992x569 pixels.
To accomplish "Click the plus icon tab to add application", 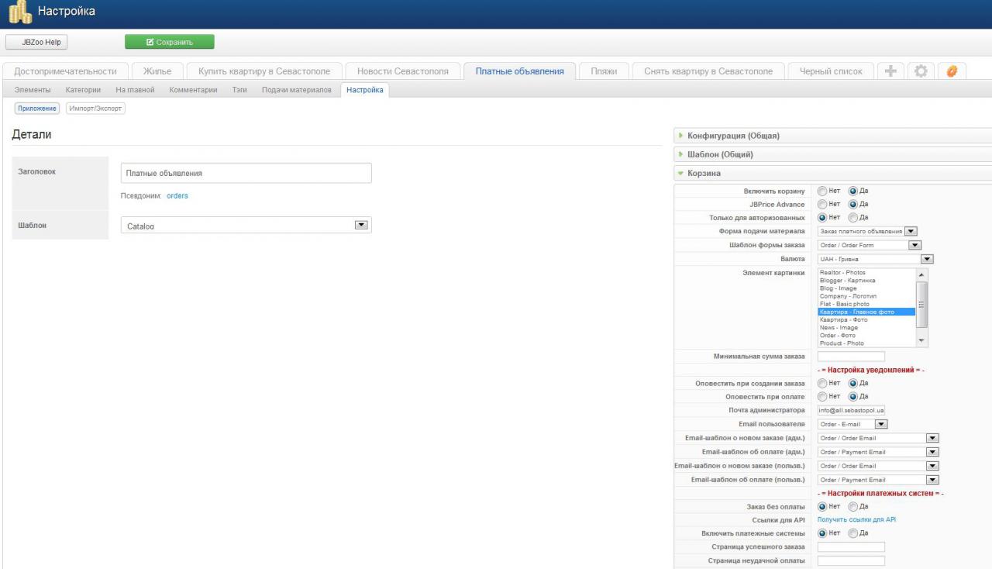I will 890,71.
